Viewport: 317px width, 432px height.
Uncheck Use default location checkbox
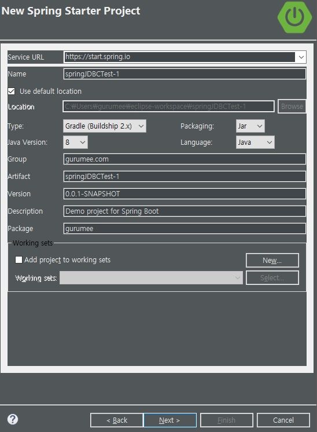click(12, 91)
